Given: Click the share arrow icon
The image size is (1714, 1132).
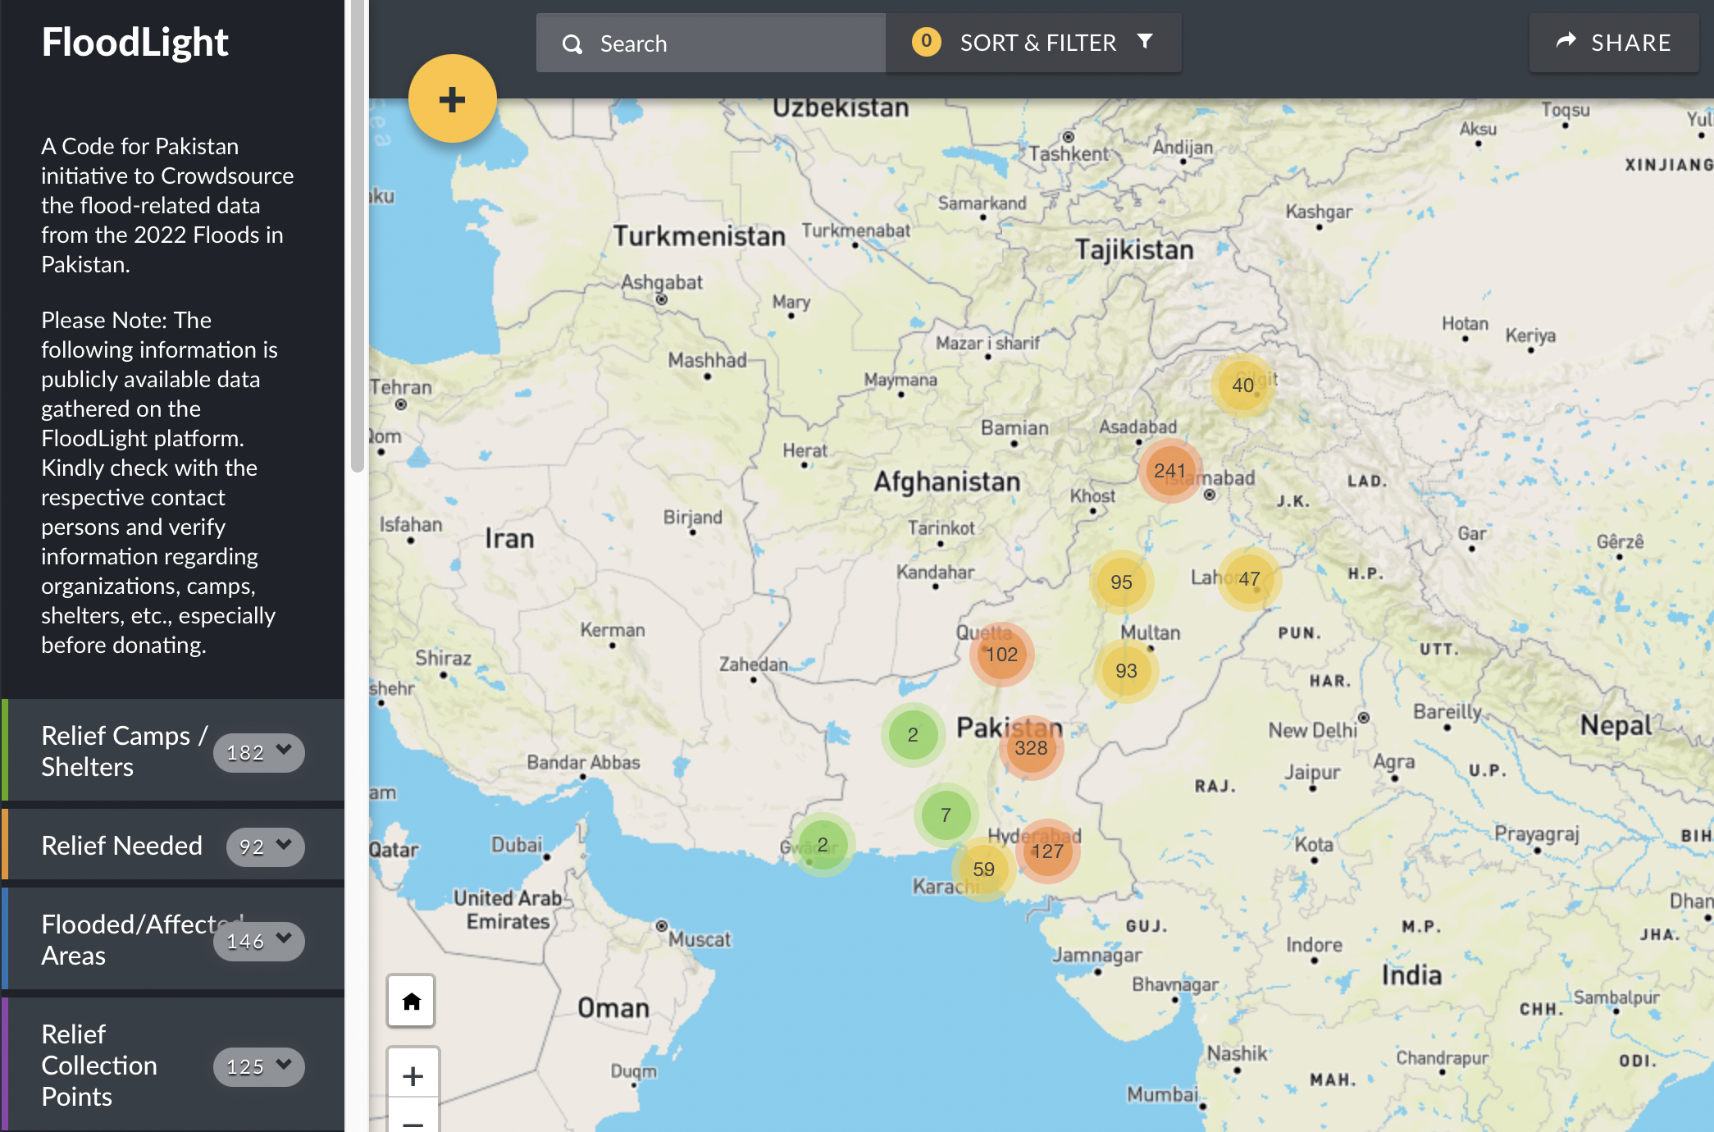Looking at the screenshot, I should pyautogui.click(x=1566, y=41).
